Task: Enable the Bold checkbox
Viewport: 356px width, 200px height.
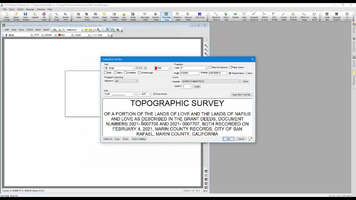Action: (x=105, y=73)
